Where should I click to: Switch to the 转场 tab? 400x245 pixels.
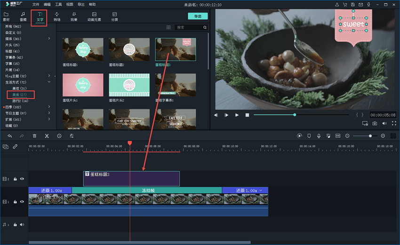(57, 17)
